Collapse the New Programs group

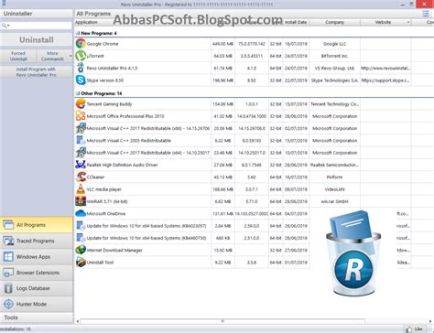pyautogui.click(x=78, y=33)
